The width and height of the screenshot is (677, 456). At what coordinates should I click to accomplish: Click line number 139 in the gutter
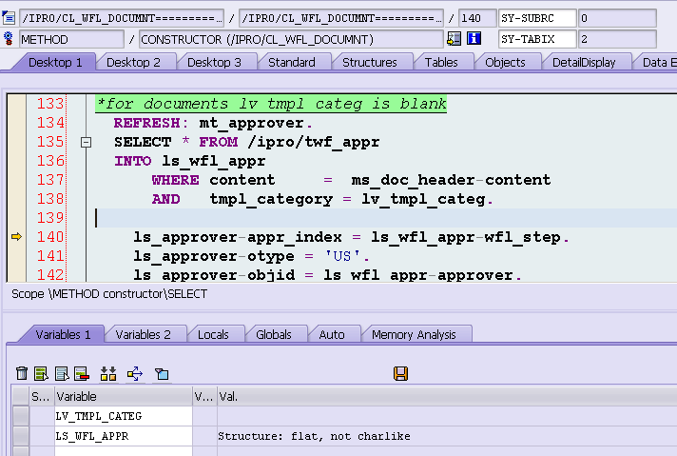50,218
